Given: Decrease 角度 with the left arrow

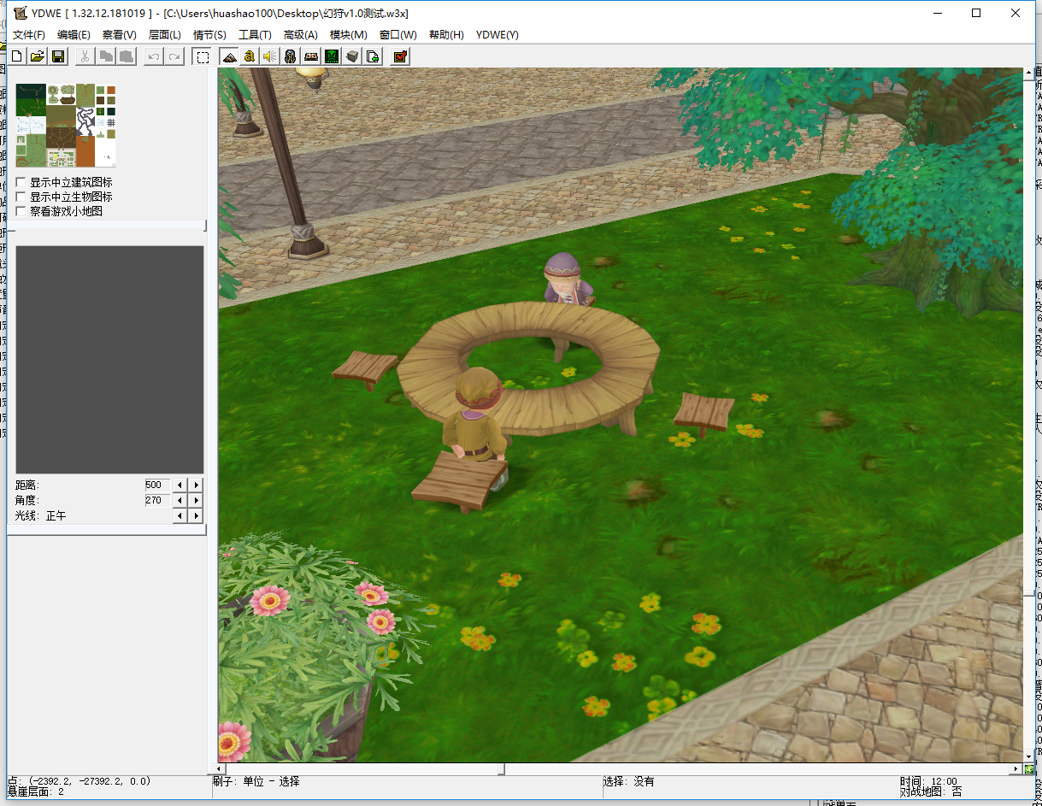Looking at the screenshot, I should [180, 500].
